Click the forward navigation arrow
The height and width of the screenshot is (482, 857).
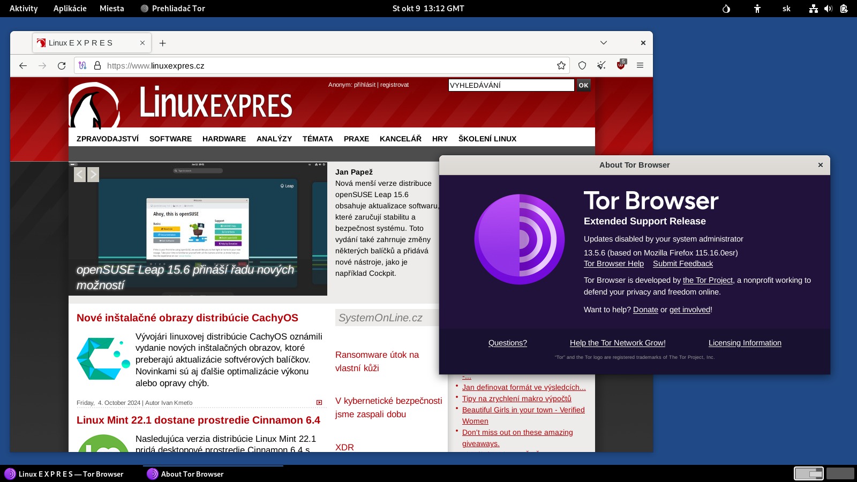coord(42,65)
